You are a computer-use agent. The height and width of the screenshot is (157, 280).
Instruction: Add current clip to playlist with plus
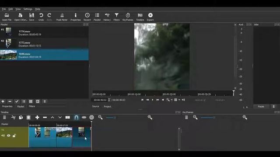coord(3,102)
